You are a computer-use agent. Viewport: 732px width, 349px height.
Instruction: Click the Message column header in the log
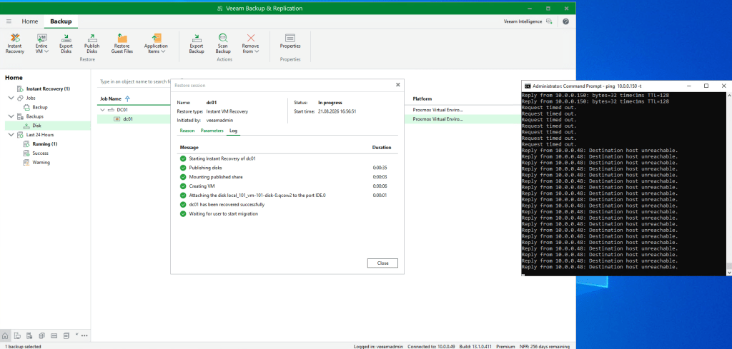point(189,147)
